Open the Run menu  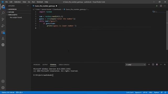(x=33, y=2)
